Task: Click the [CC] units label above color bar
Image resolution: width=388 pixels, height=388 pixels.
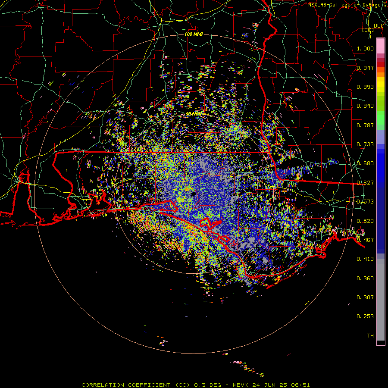Action: [x=368, y=30]
